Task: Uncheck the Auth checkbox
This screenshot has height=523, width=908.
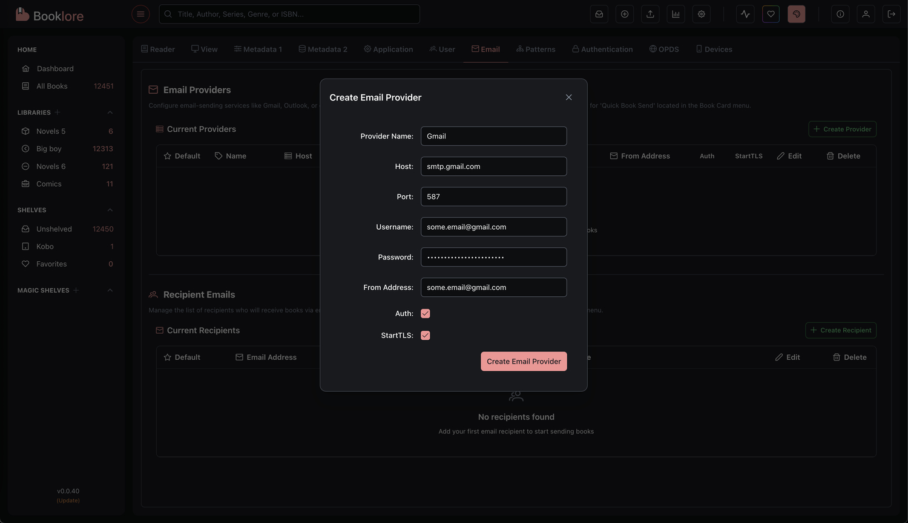Action: [426, 313]
